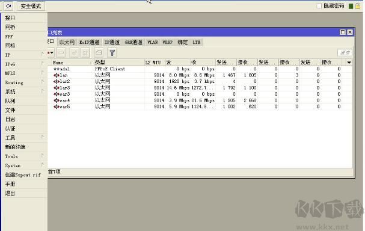Sort by the 发 column header
This screenshot has width=365, height=231.
pos(177,63)
